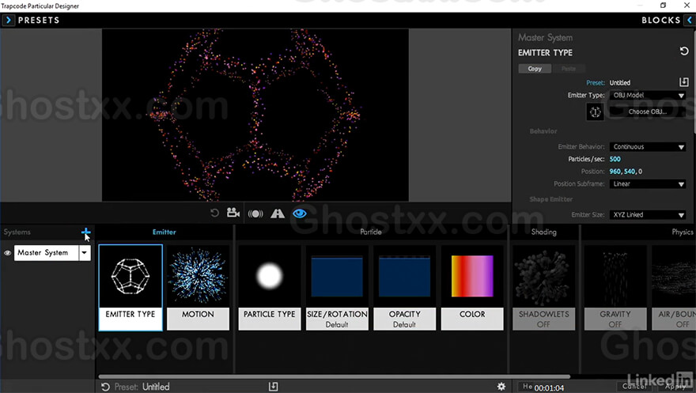
Task: Click the particle preview viewport
Action: pyautogui.click(x=255, y=115)
